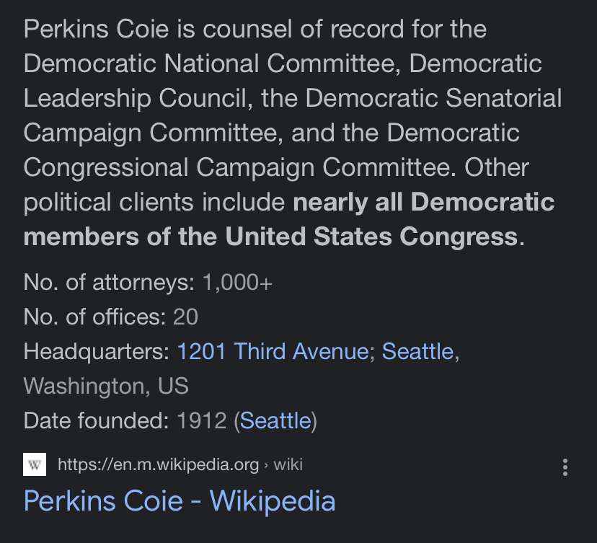Click the 'wiki' breadcrumb segment
The width and height of the screenshot is (597, 543).
pos(288,464)
